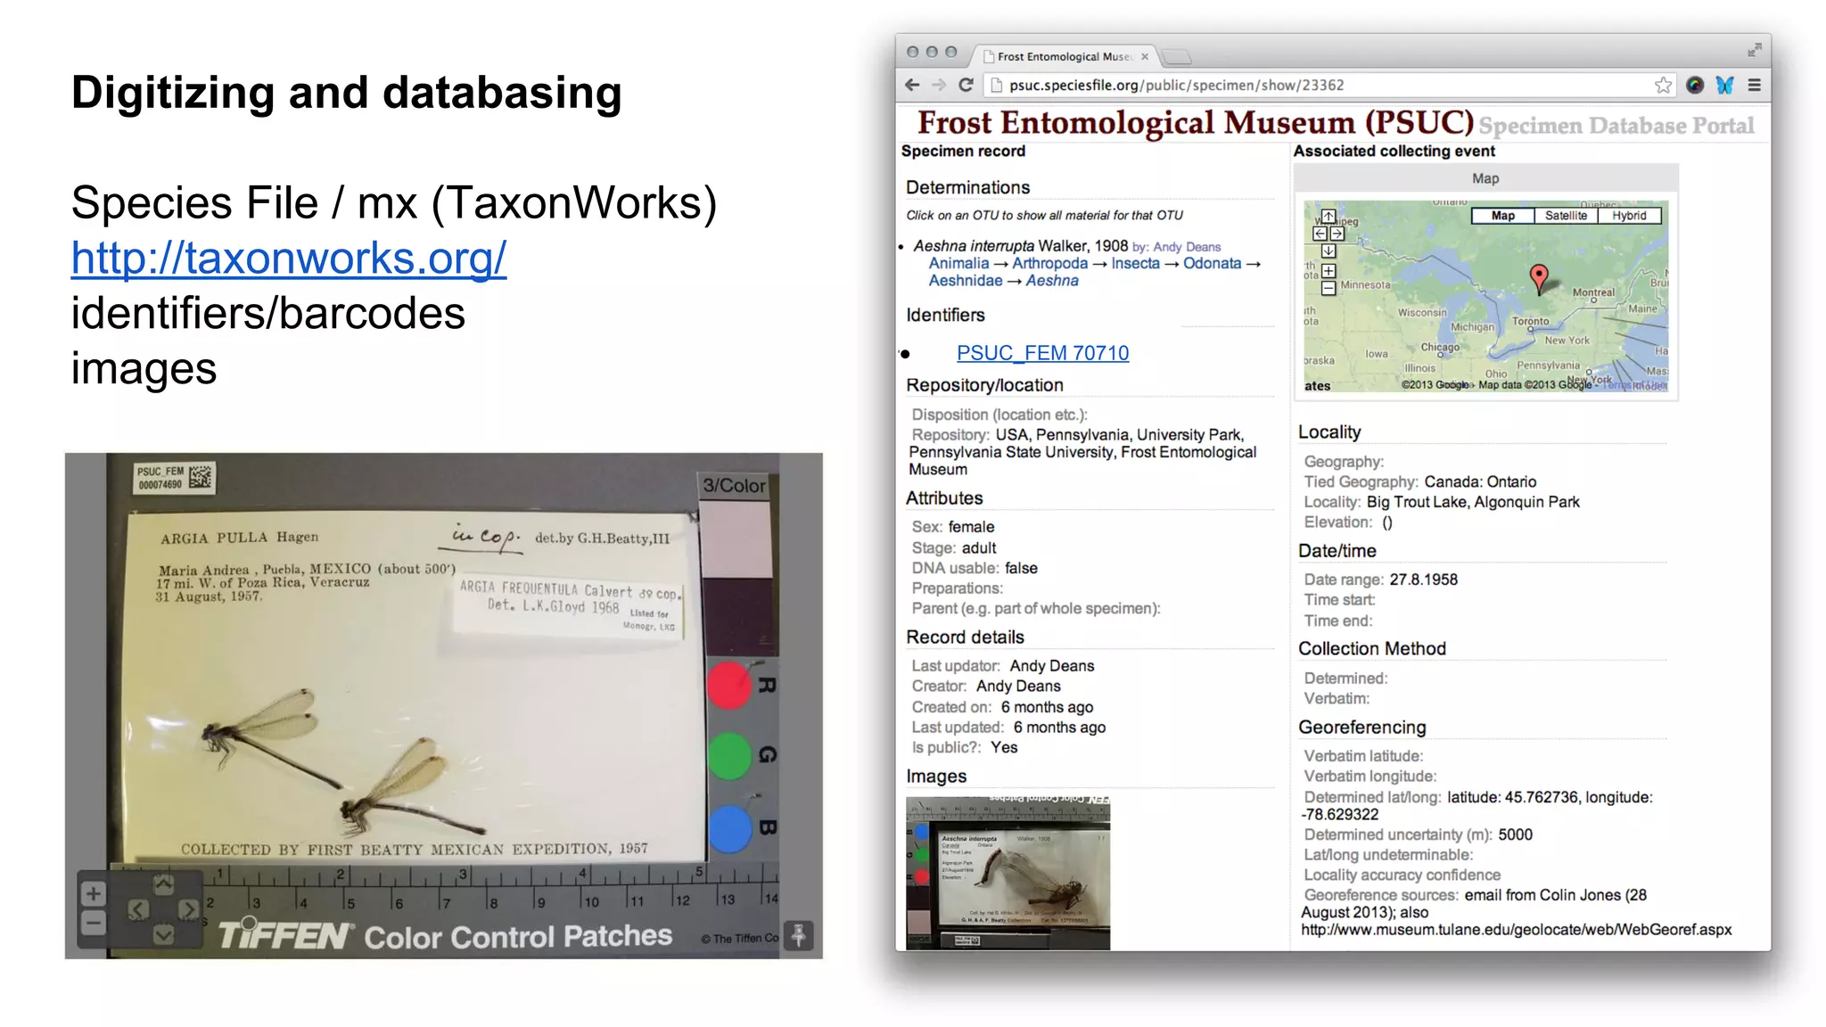Open the browser hamburger menu
The image size is (1826, 1027).
(x=1754, y=85)
